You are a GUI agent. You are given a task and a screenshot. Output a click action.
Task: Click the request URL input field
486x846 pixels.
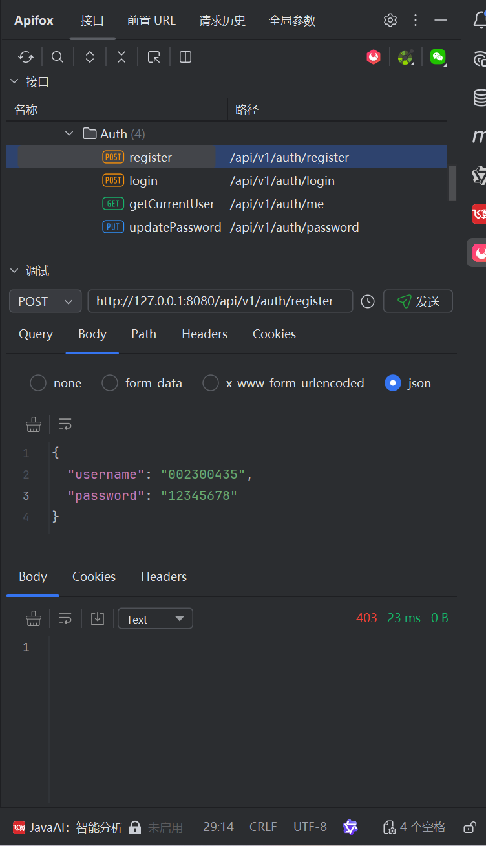(x=220, y=301)
